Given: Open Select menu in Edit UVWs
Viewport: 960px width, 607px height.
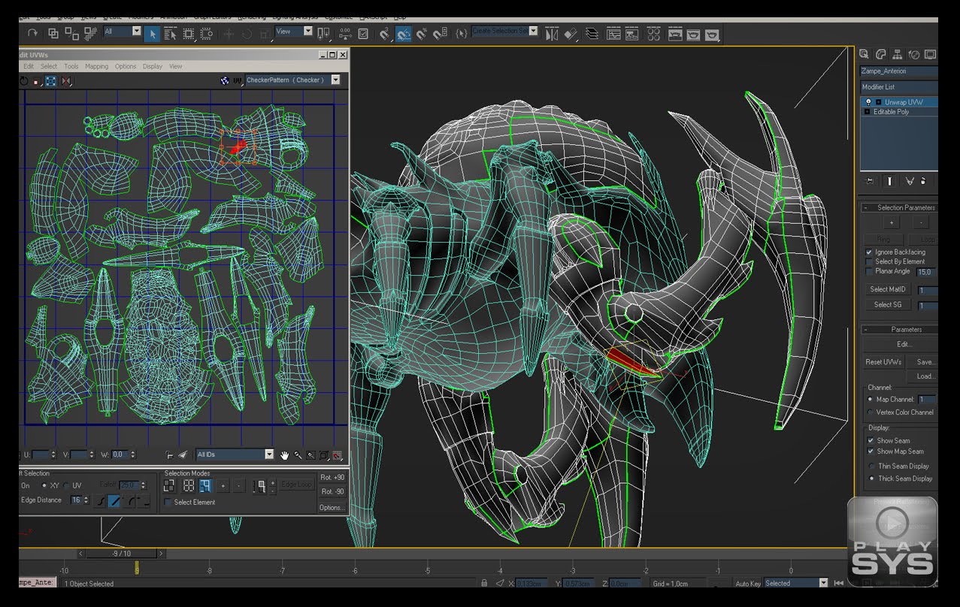Looking at the screenshot, I should pos(49,66).
